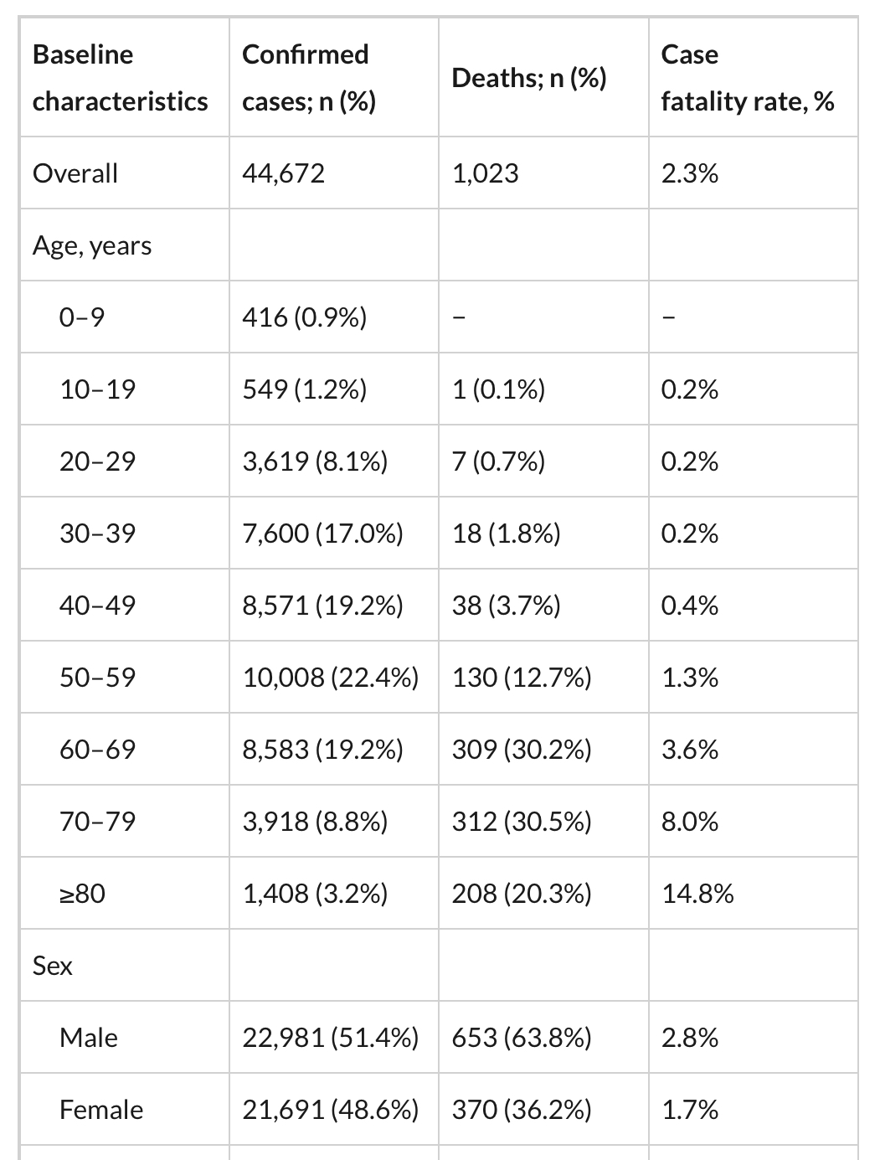Select the 18 (1.8%) deaths cell
This screenshot has height=1160, width=880.
click(507, 534)
